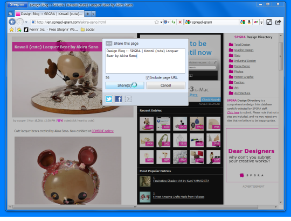The width and height of the screenshot is (291, 221).
Task: Select the Design Blog SPGRA tab
Action: (x=50, y=14)
